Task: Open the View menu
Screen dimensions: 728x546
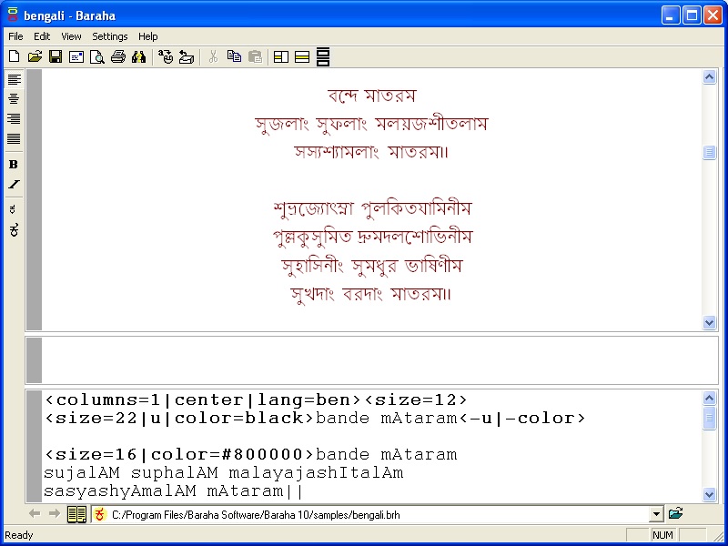Action: [71, 36]
